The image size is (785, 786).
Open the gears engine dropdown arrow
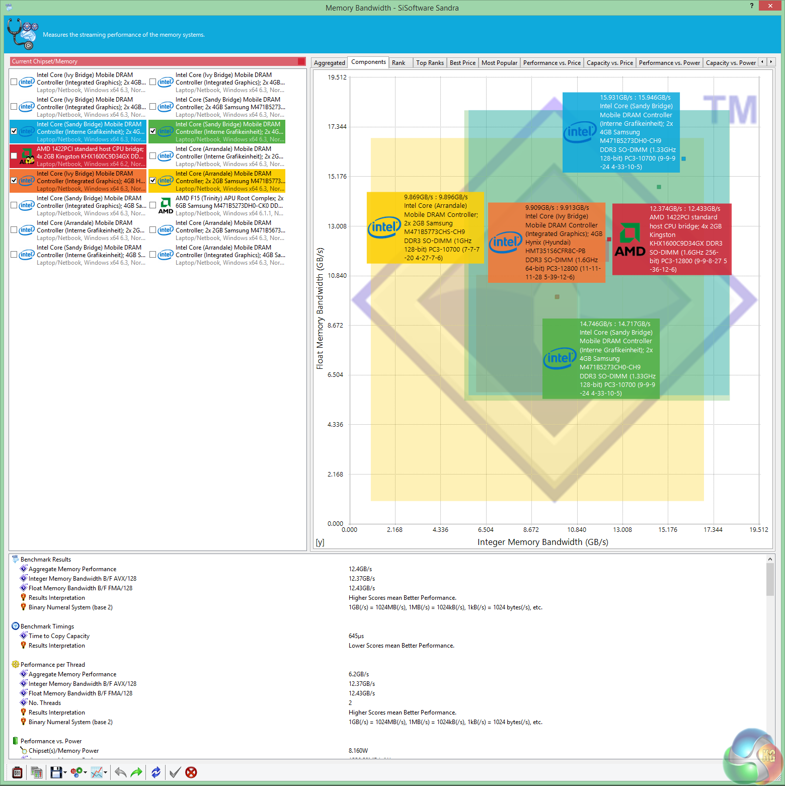click(x=86, y=772)
